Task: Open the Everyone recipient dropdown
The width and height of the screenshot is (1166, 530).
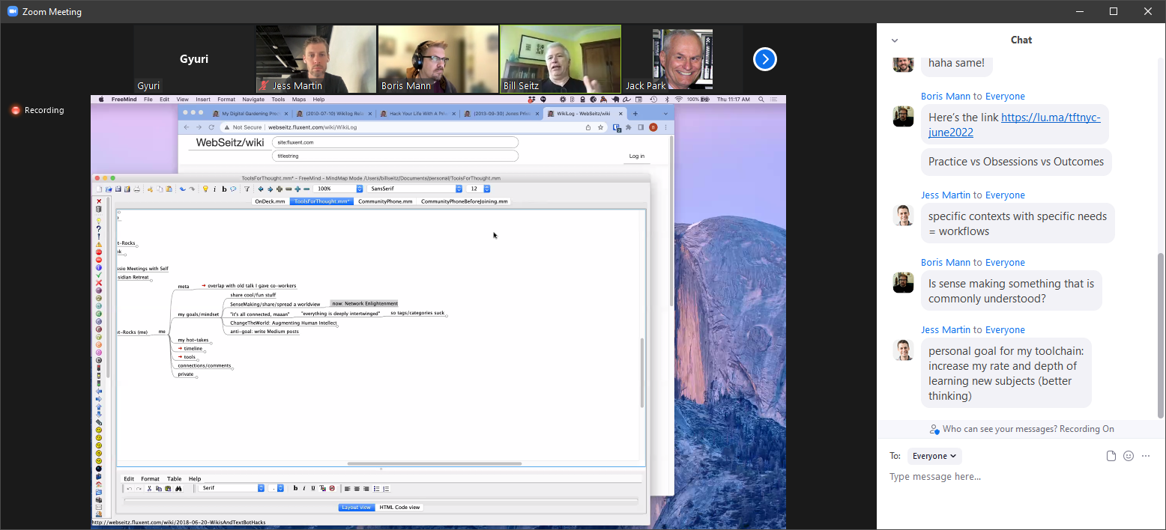Action: pos(934,456)
